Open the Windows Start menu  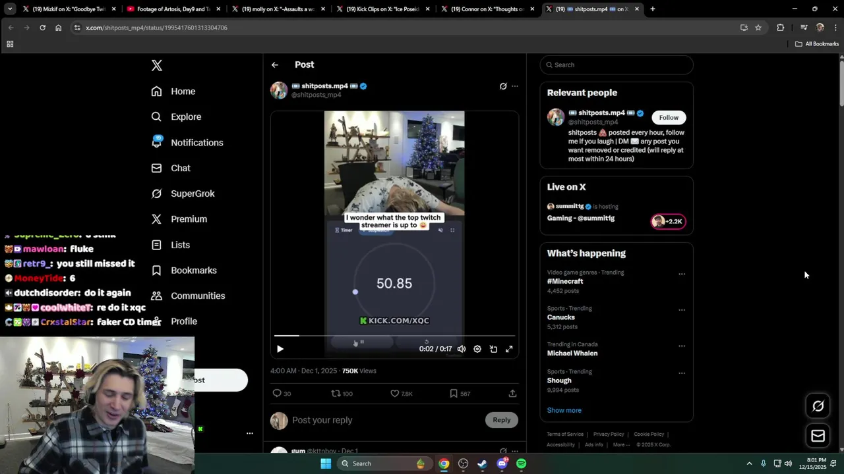[326, 463]
